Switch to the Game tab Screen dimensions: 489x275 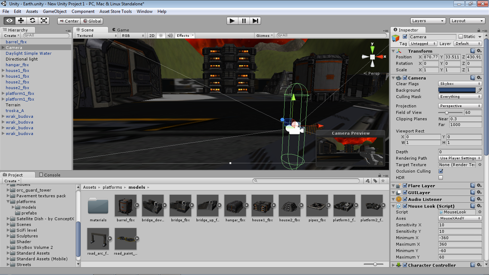tap(121, 30)
